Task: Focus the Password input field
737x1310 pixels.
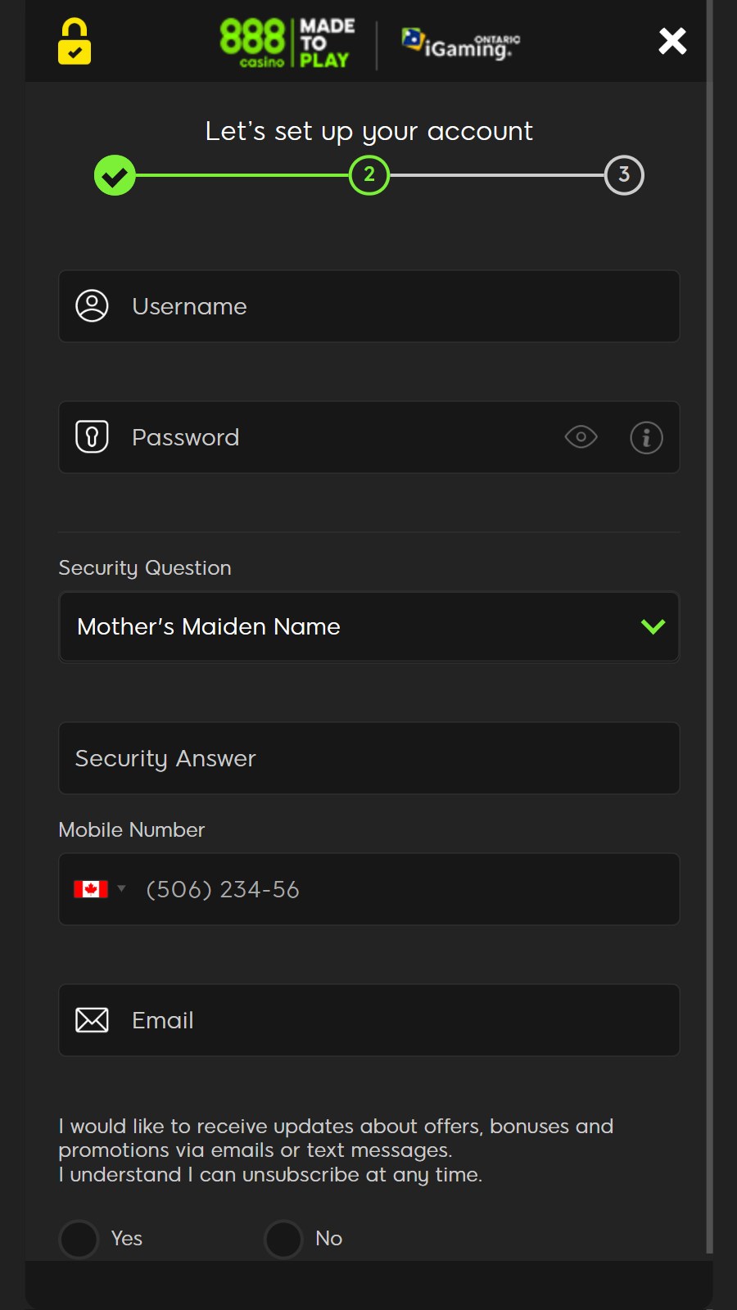Action: (344, 437)
